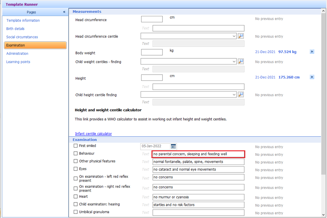Viewport: 327px width, 218px height.
Task: Click the magnifier beside Child height centile finding
Action: (x=241, y=94)
